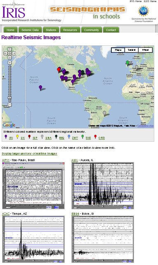Pan the map left with the arrow

(x=5, y=54)
